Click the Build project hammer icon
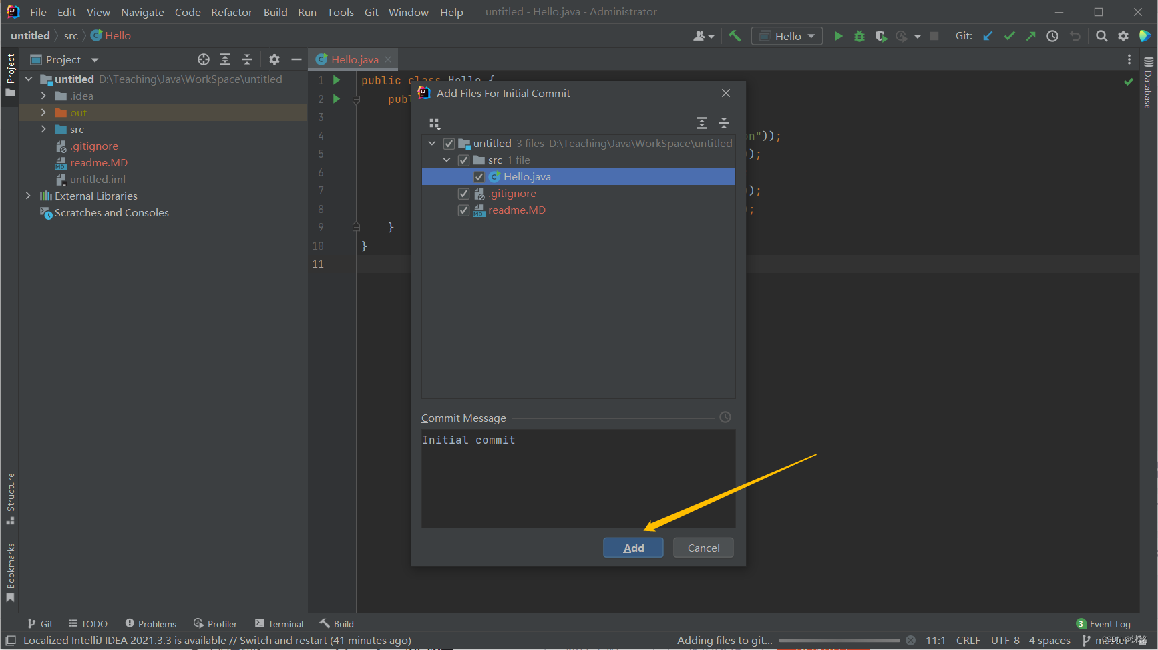Screen dimensions: 1158x650 click(735, 36)
